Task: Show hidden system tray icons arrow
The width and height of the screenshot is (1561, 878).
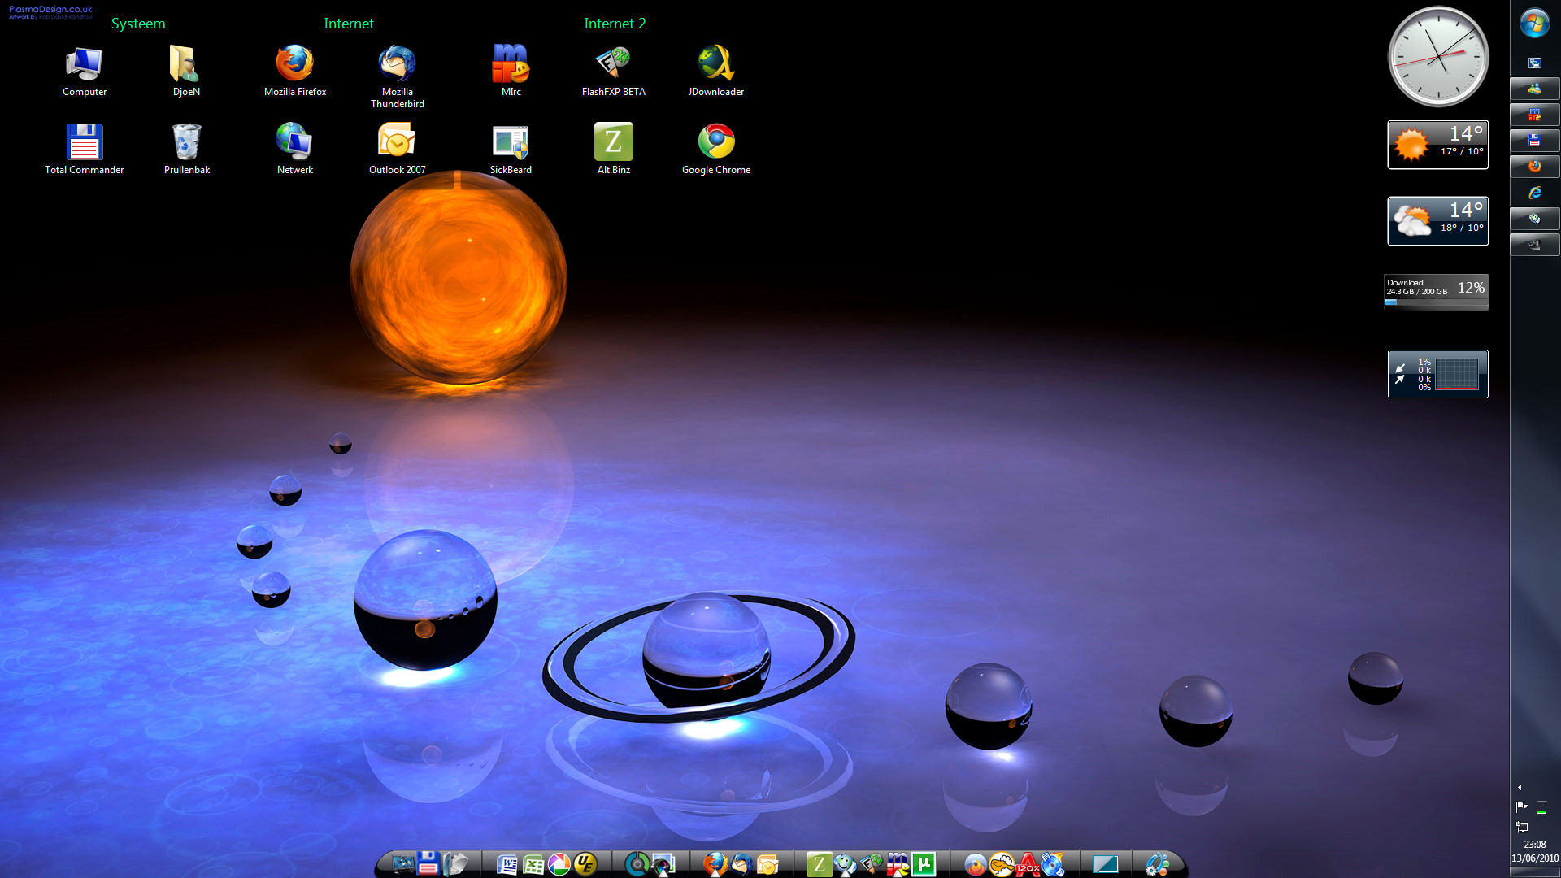Action: [x=1520, y=787]
